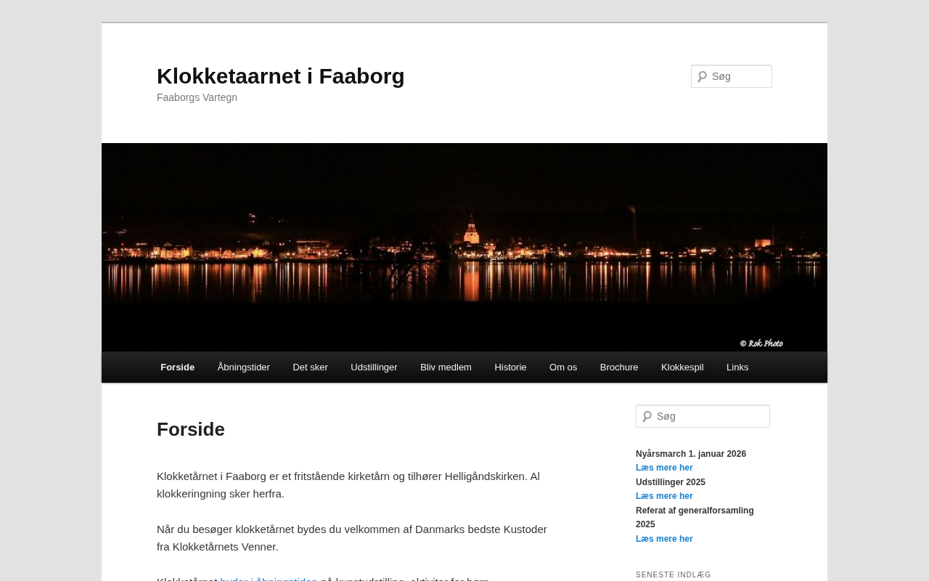Click the Seneste indlæg sidebar heading
Screen dimensions: 929x581
tap(674, 575)
